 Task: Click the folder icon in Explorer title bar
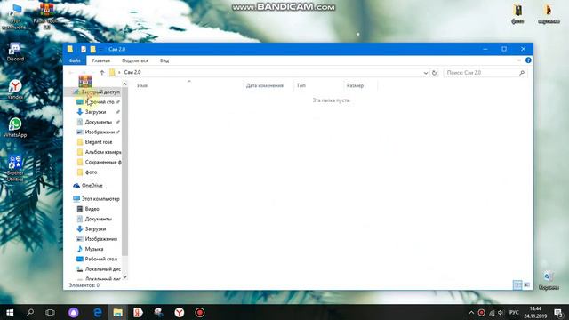click(x=70, y=49)
